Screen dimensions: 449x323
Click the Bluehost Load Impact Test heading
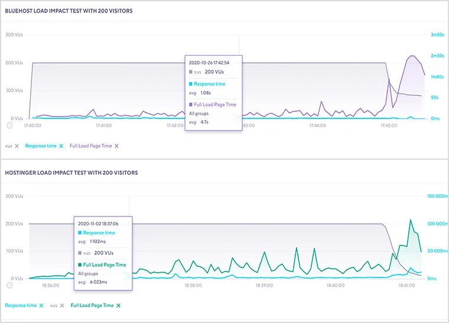[x=69, y=11]
